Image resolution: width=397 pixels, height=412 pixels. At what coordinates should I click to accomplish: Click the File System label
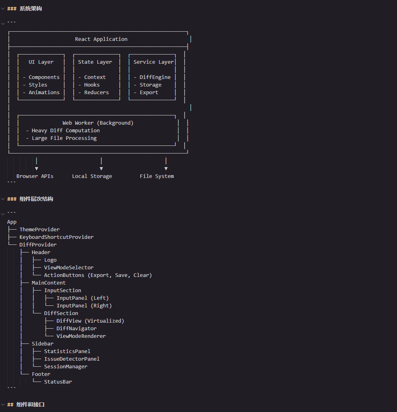(x=157, y=176)
